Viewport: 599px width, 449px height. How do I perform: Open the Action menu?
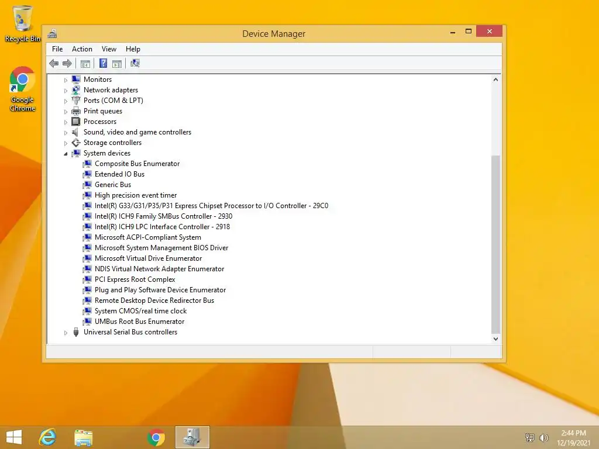pyautogui.click(x=82, y=49)
